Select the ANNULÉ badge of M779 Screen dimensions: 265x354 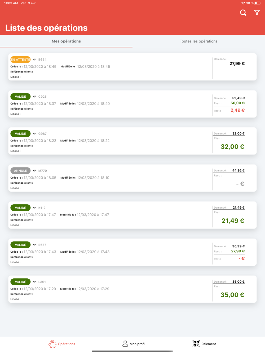(x=20, y=171)
